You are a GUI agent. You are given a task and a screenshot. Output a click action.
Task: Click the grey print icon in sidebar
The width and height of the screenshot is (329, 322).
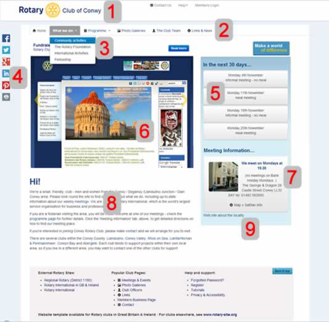coord(6,97)
